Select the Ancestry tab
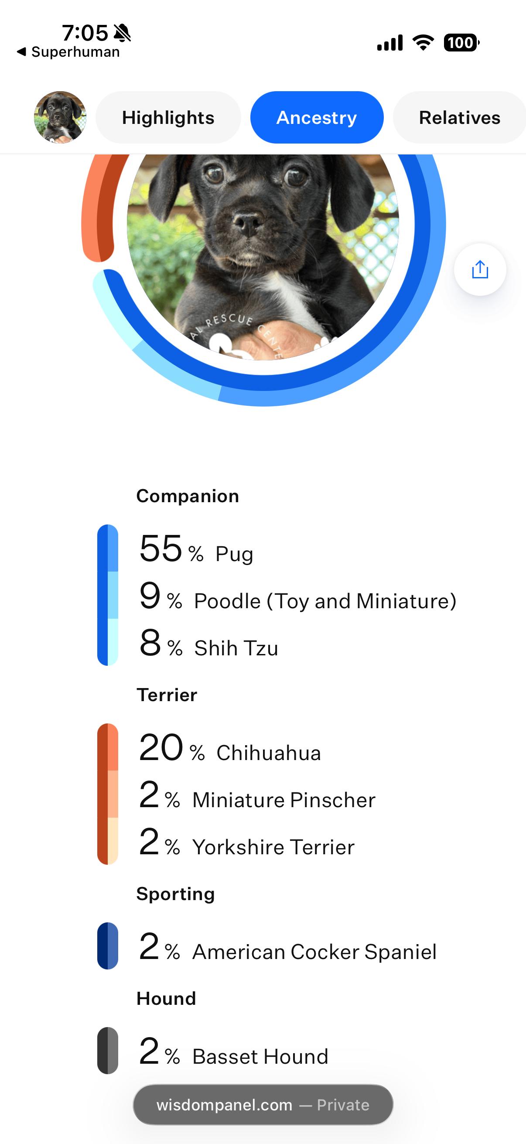This screenshot has height=1144, width=526. point(317,118)
